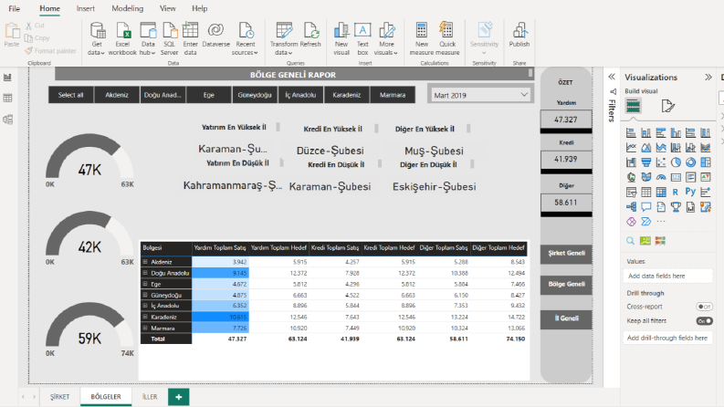
Task: Insert a Matrix visual
Action: point(661,192)
